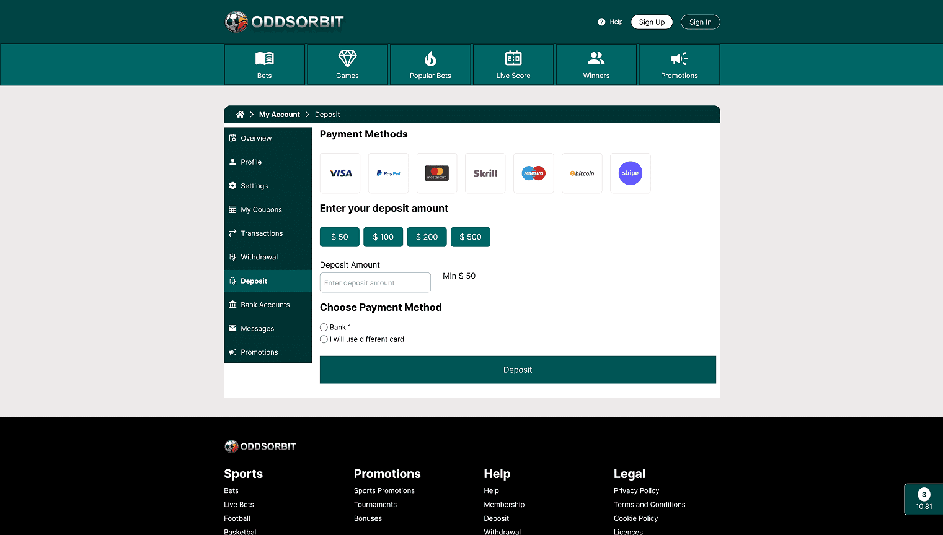
Task: Select the Bank 1 radio option
Action: (x=324, y=328)
